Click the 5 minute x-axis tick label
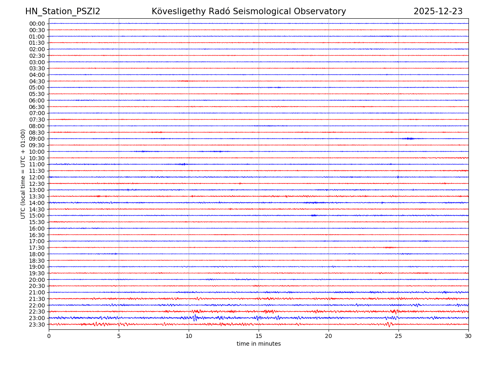The width and height of the screenshot is (488, 366). click(x=119, y=336)
